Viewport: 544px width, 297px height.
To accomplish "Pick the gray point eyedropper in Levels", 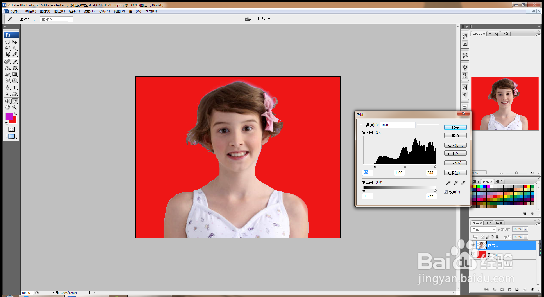I will click(455, 183).
